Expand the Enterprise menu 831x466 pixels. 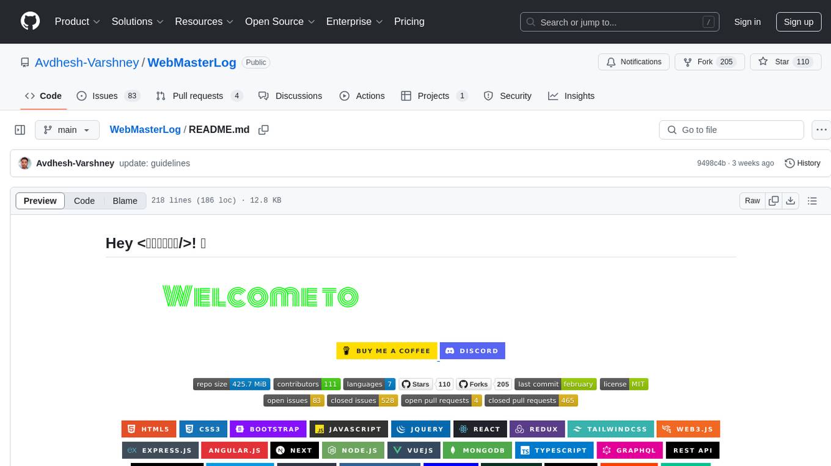click(354, 21)
